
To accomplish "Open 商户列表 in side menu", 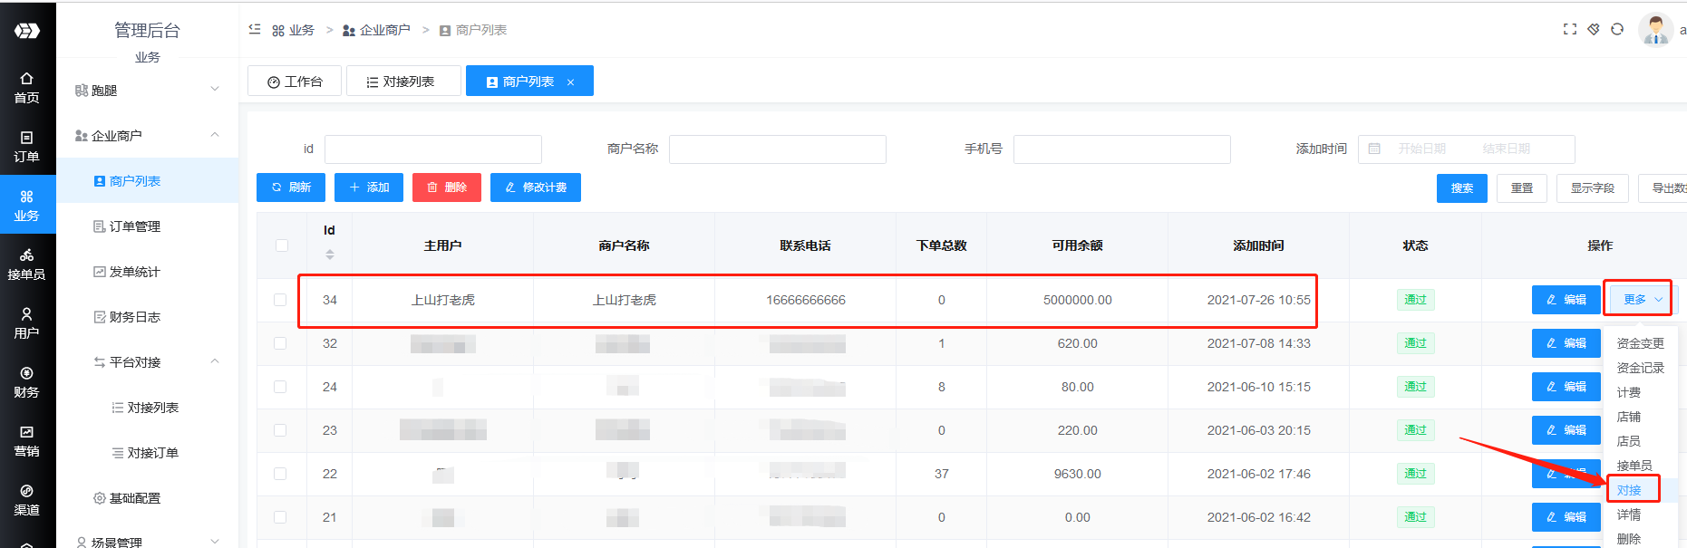I will click(x=148, y=180).
